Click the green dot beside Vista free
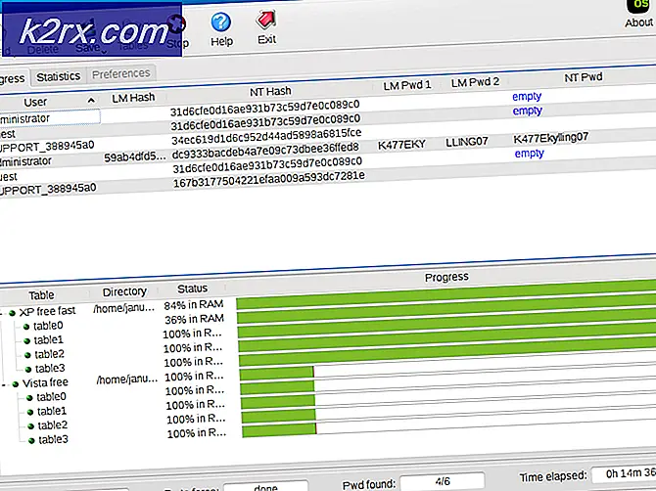 pos(16,384)
